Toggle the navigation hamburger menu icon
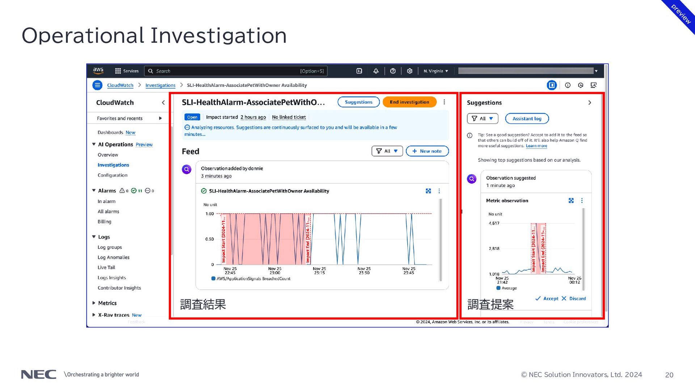The width and height of the screenshot is (695, 391). [x=97, y=85]
